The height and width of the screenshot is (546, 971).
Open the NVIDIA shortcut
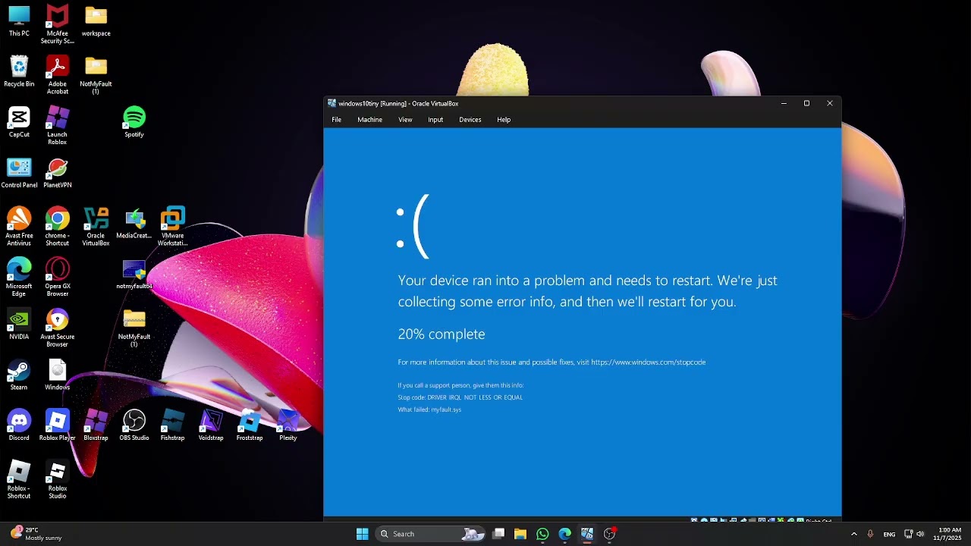[x=19, y=325]
